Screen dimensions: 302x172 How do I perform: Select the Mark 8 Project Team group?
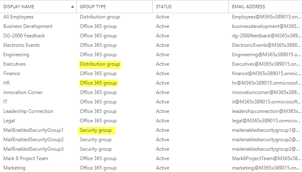pos(151,158)
